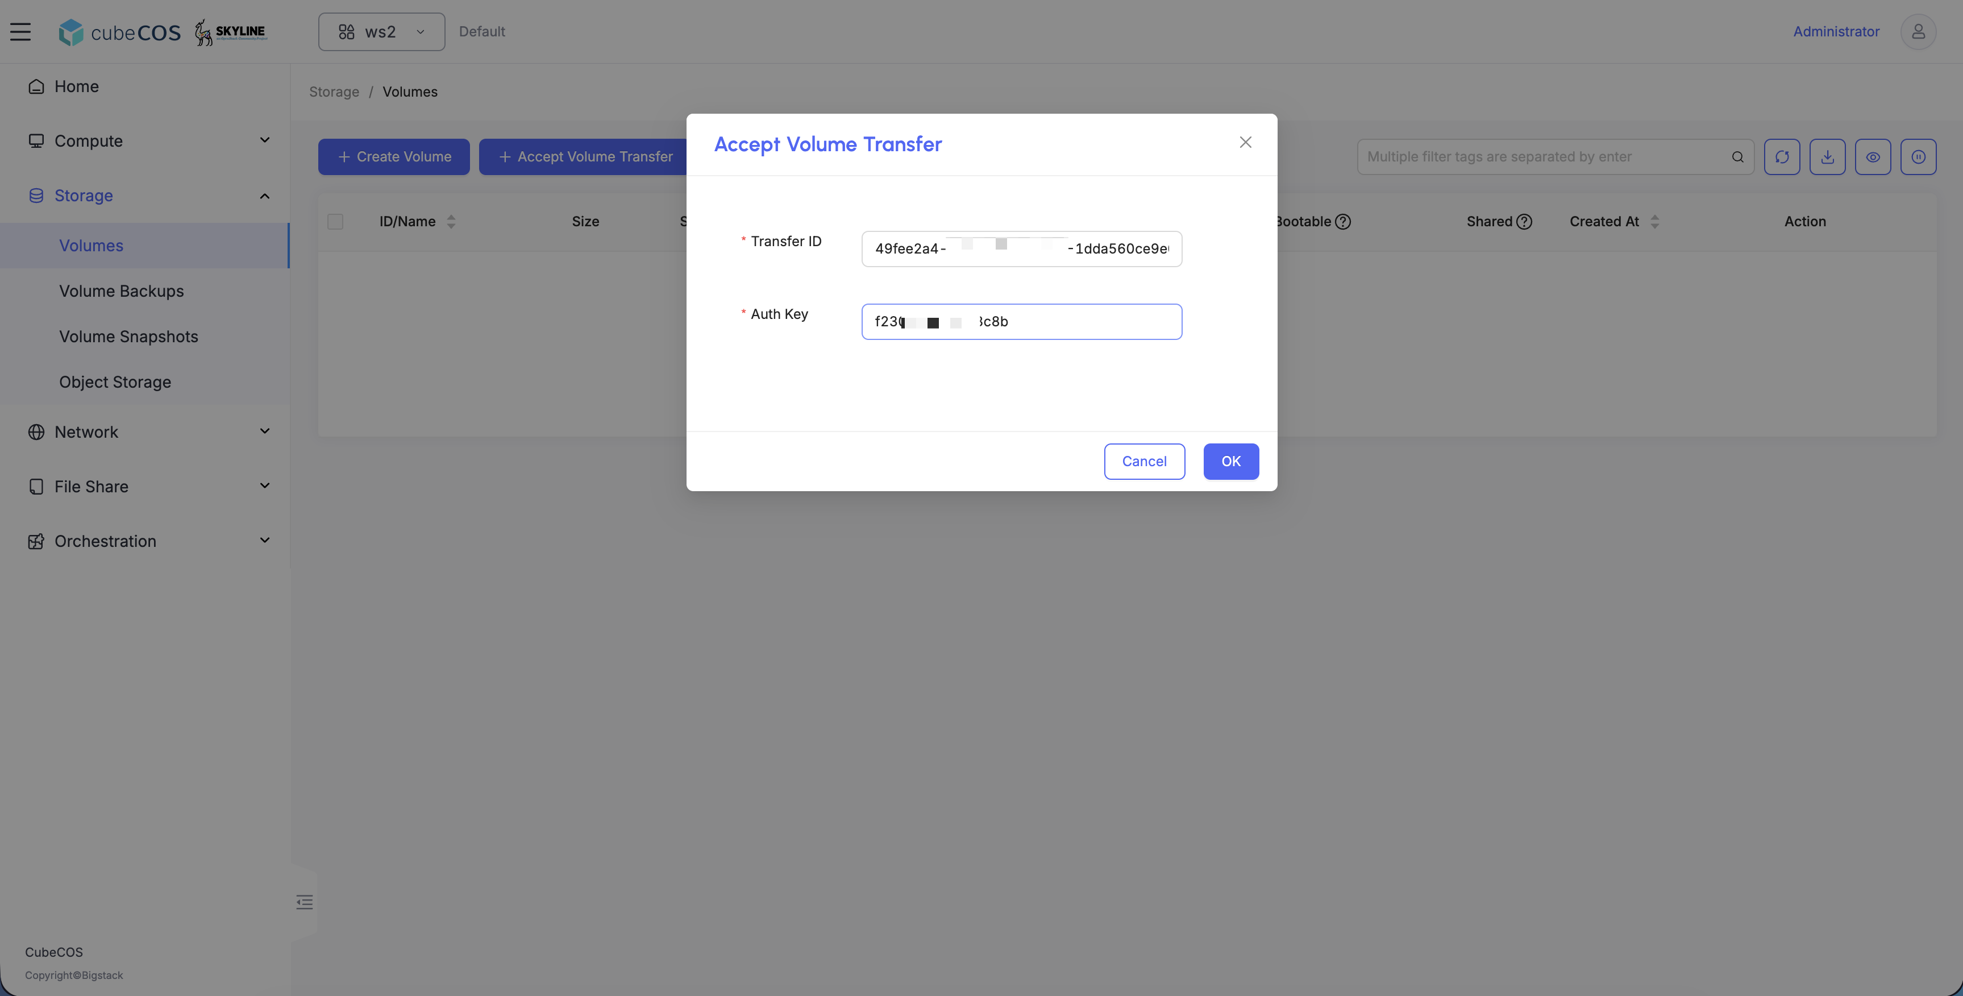Click the Bootable help icon
Screen dimensions: 1963x996
tap(1344, 222)
